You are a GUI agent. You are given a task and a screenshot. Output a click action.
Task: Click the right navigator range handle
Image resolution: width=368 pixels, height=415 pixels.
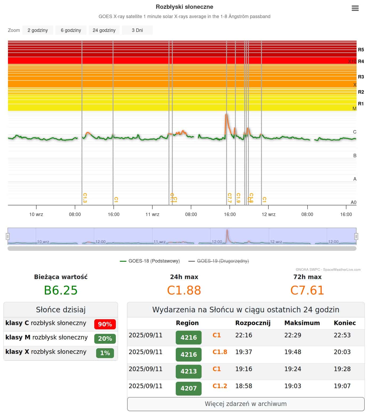356,236
